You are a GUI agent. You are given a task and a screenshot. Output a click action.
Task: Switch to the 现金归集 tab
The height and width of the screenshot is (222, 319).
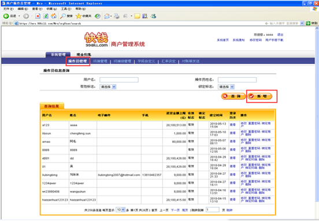pyautogui.click(x=84, y=54)
